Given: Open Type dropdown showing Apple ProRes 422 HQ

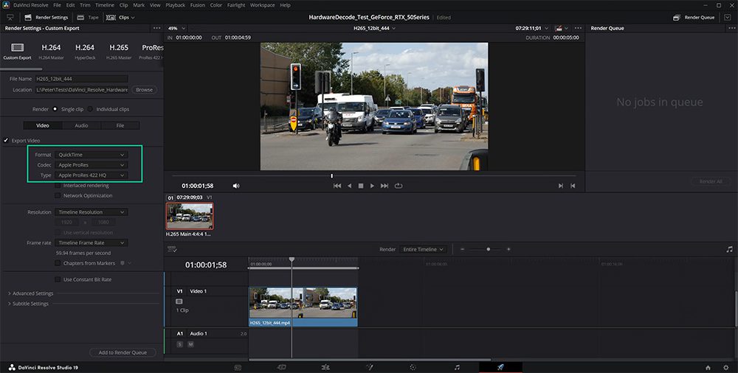Looking at the screenshot, I should point(91,175).
